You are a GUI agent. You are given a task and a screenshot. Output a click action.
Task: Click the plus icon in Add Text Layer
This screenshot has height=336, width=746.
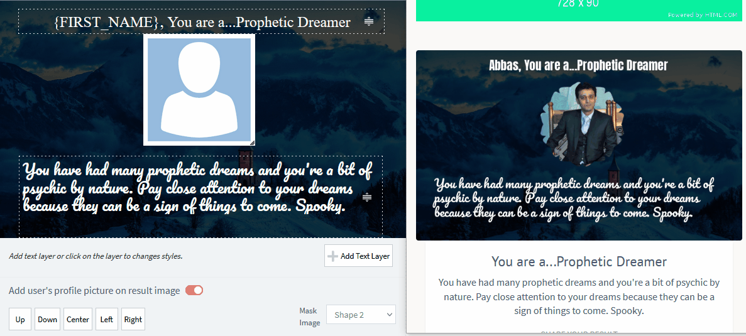(332, 256)
